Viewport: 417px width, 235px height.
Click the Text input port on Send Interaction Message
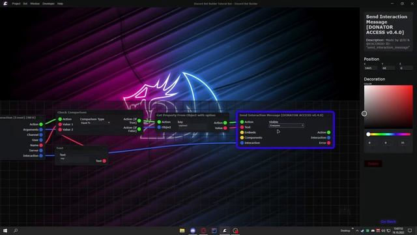(x=242, y=127)
